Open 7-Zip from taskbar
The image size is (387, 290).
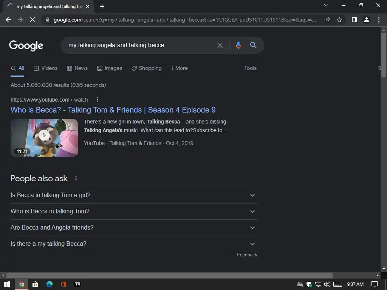[77, 284]
